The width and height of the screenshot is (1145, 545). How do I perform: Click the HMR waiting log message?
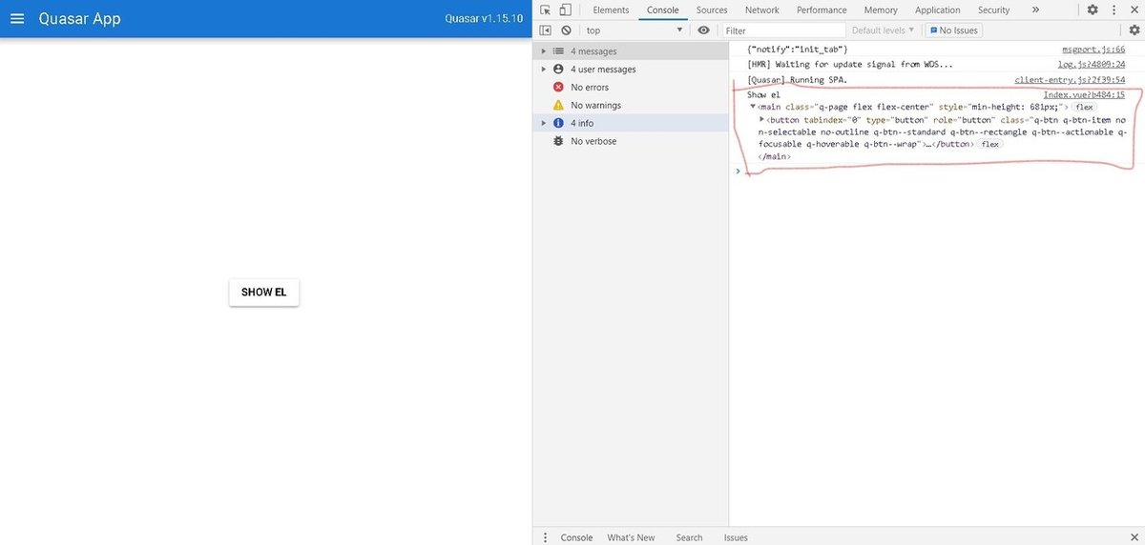[850, 64]
